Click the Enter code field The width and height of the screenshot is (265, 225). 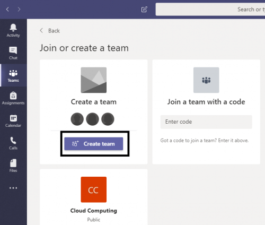point(206,122)
